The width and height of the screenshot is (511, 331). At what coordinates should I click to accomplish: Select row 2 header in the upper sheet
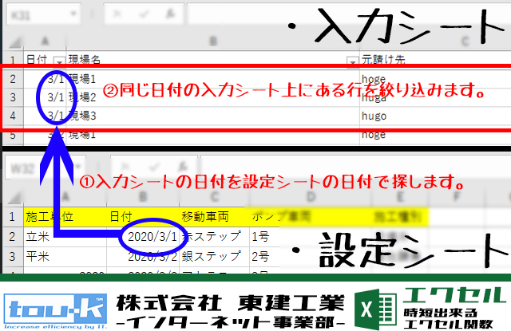pyautogui.click(x=12, y=79)
